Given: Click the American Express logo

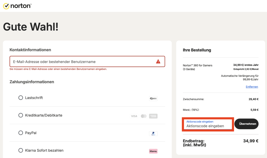Looking at the screenshot, I should pyautogui.click(x=153, y=116).
